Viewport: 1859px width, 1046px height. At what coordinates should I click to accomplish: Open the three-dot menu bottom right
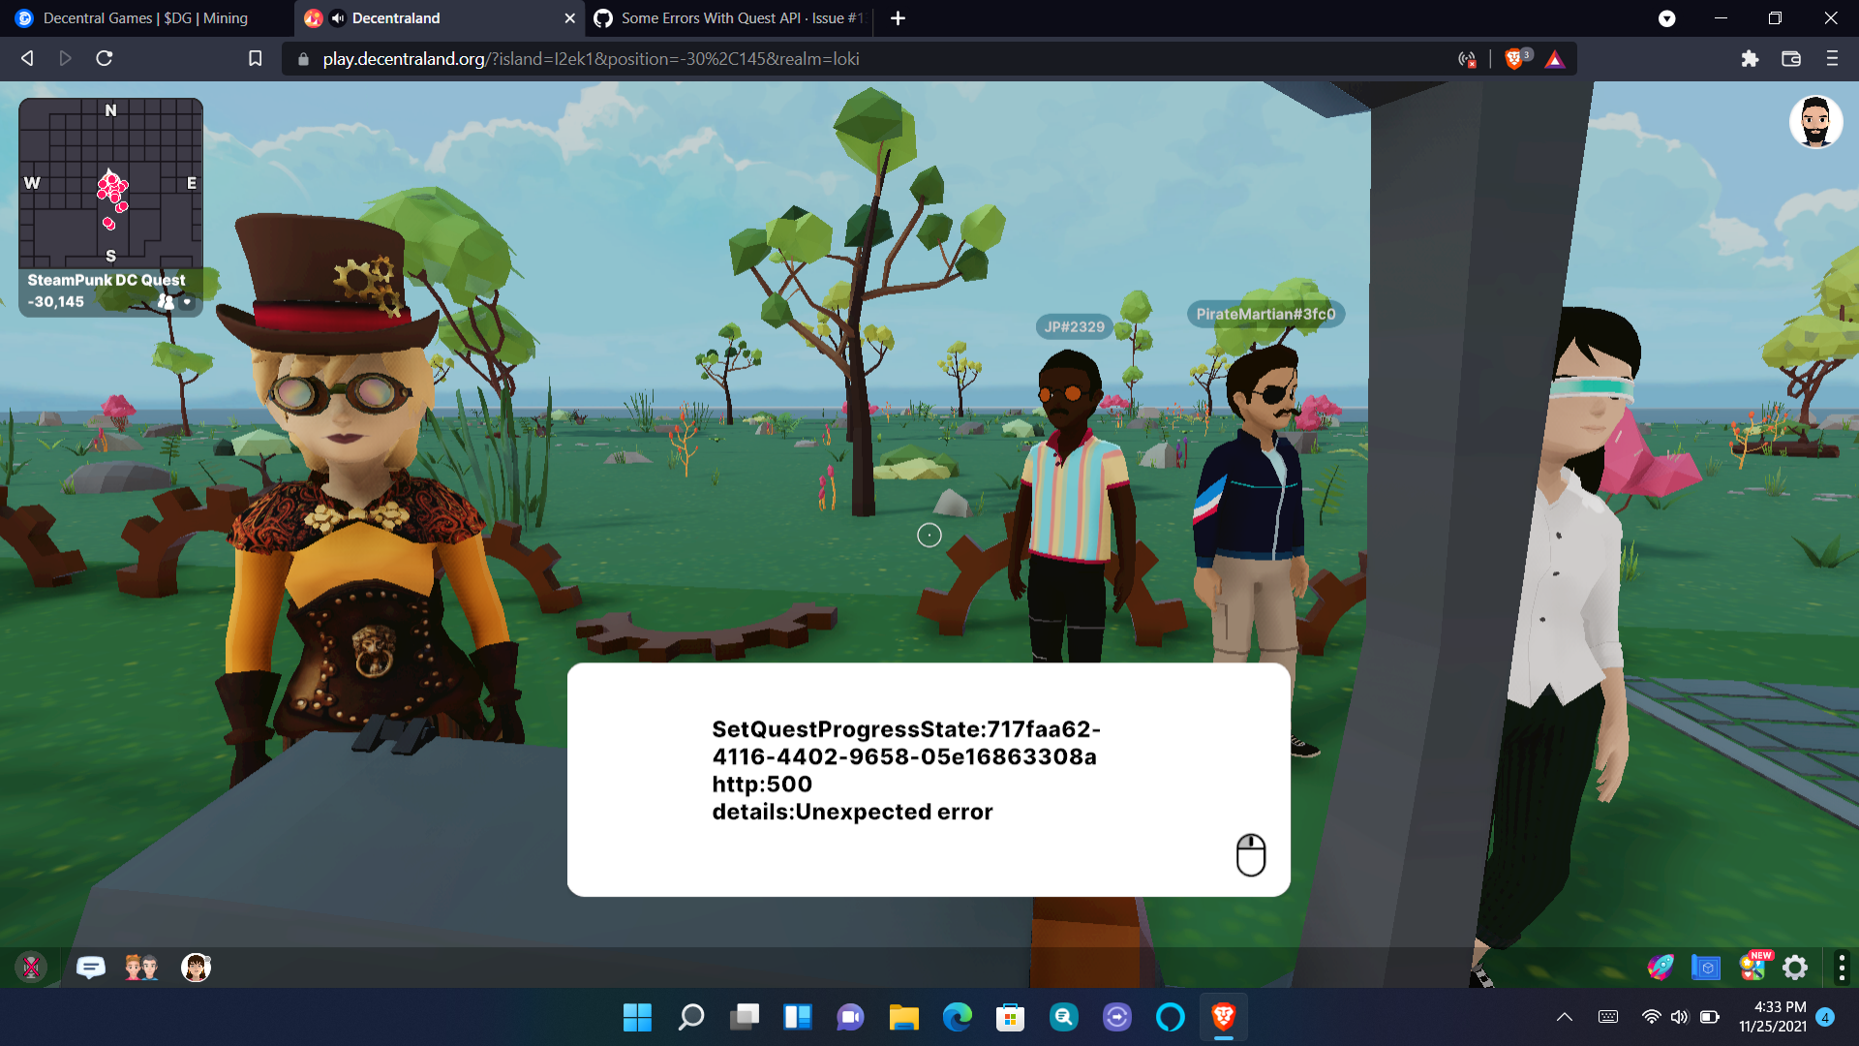[1843, 968]
